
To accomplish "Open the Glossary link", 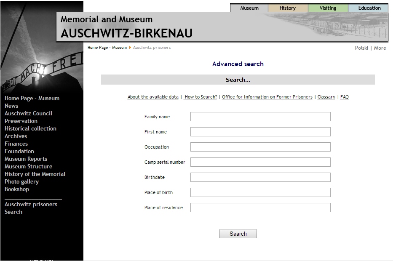I will [x=326, y=97].
